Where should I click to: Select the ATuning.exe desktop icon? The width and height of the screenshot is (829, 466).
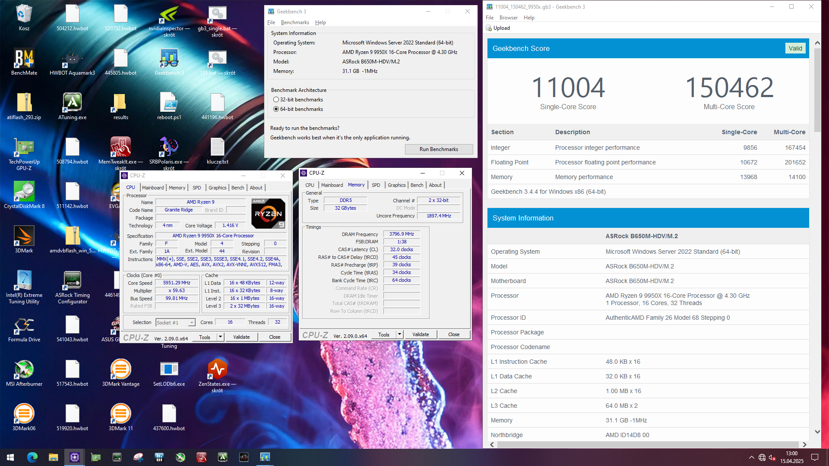point(72,106)
